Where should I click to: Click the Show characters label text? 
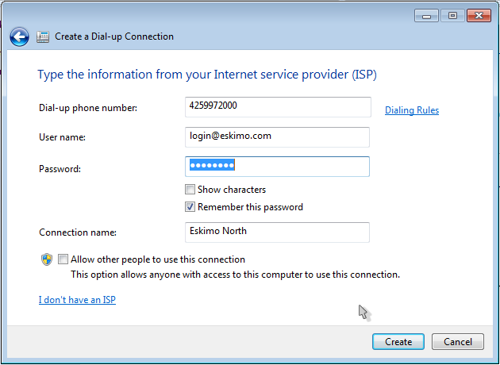tap(232, 190)
